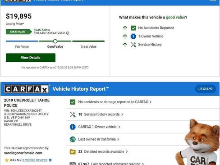Click the info icon beside CARFAX Value
Viewport: 220px width, 165px height.
68,33
